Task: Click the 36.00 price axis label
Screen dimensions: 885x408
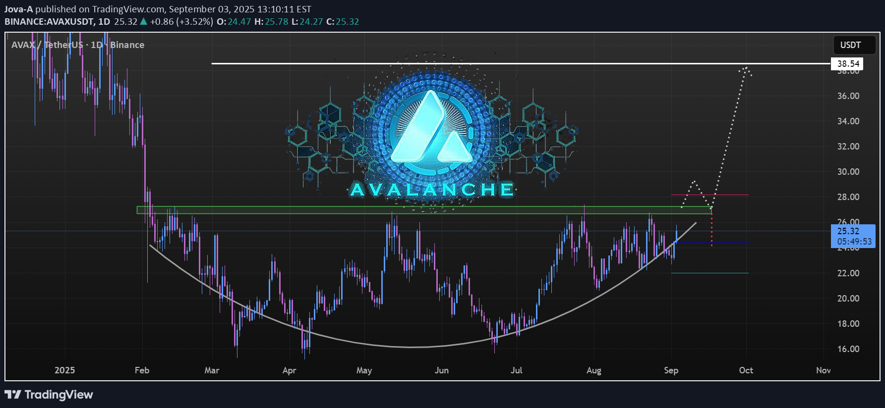Action: pos(848,96)
